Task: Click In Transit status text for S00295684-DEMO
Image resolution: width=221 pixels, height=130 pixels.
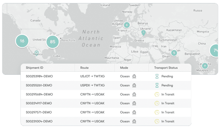Action: coord(168,94)
